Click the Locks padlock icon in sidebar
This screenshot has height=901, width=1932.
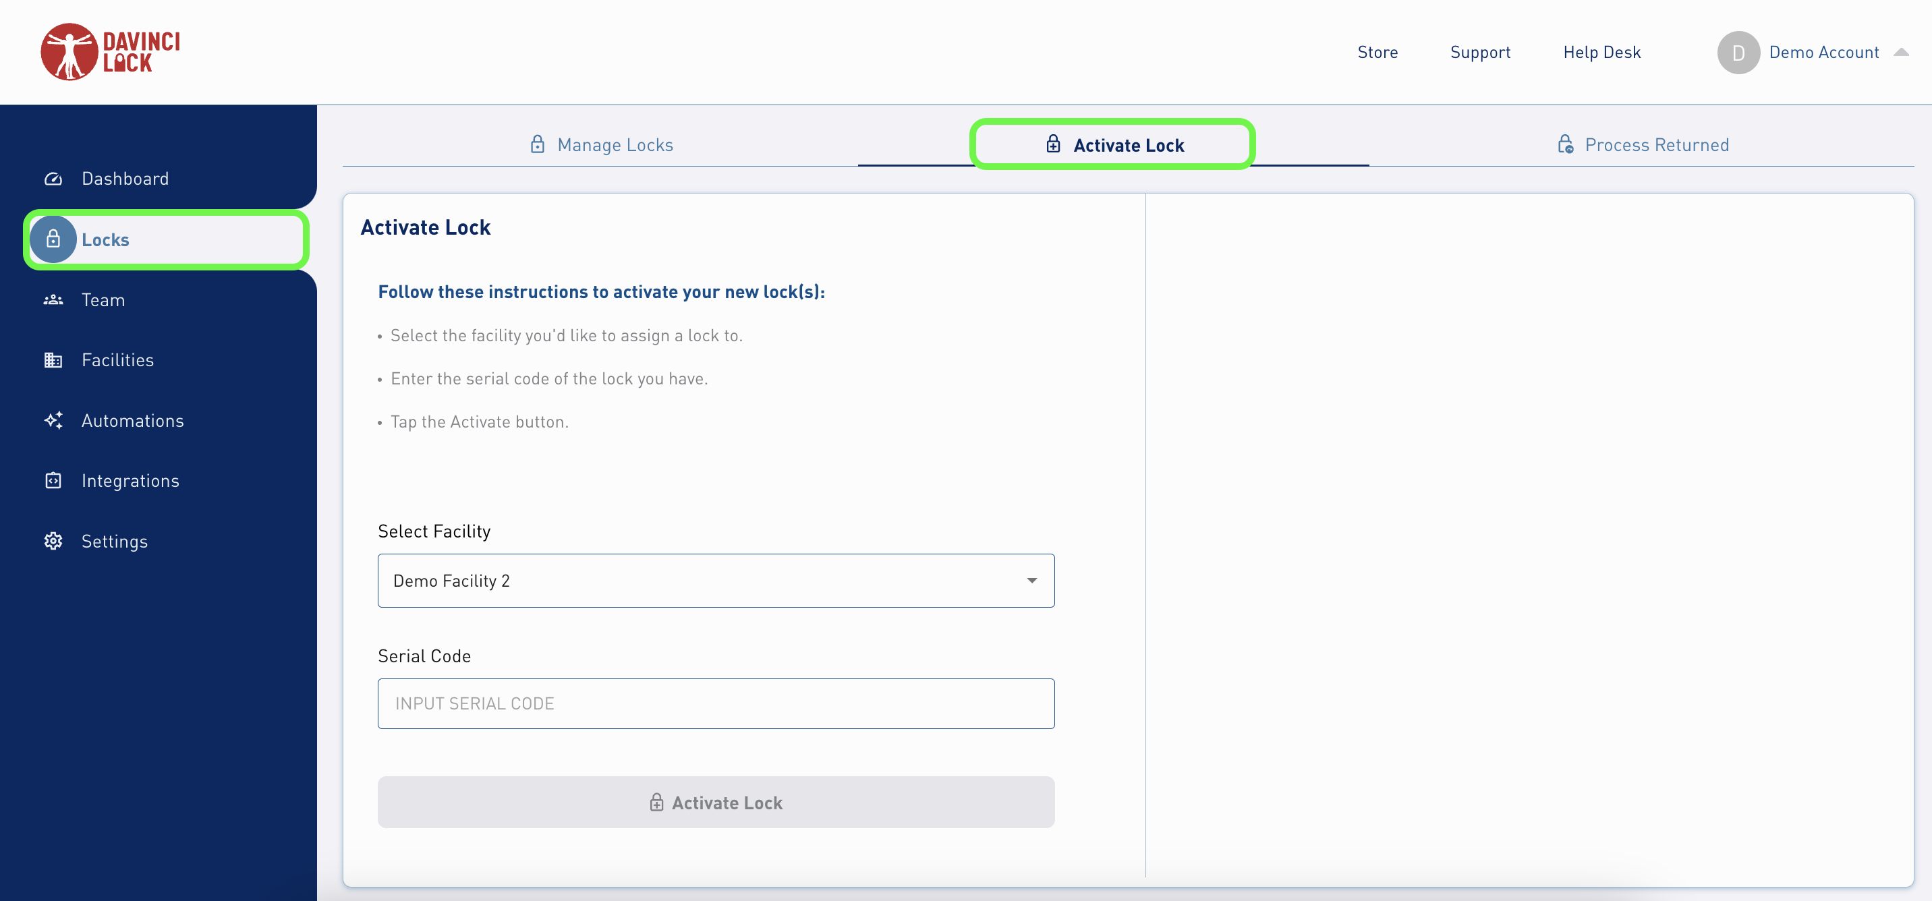(x=53, y=239)
